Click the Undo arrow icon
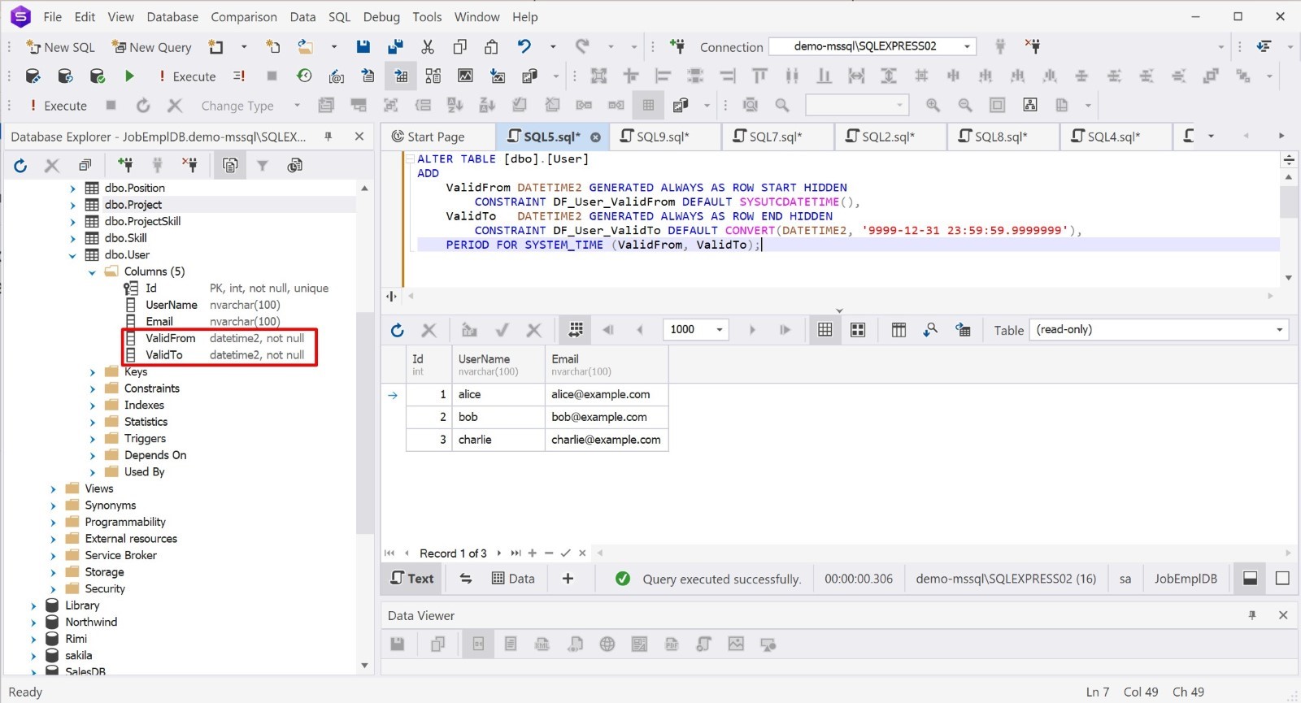 [x=524, y=46]
